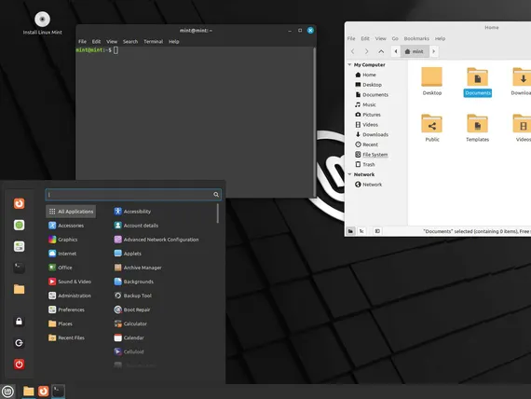
Task: Open Advanced Network Configuration entry
Action: click(157, 240)
